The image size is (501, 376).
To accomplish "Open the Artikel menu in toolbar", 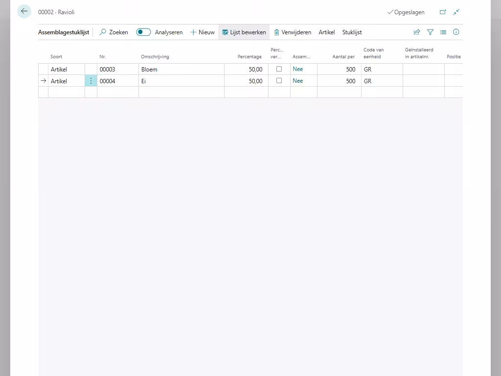I will pos(326,32).
